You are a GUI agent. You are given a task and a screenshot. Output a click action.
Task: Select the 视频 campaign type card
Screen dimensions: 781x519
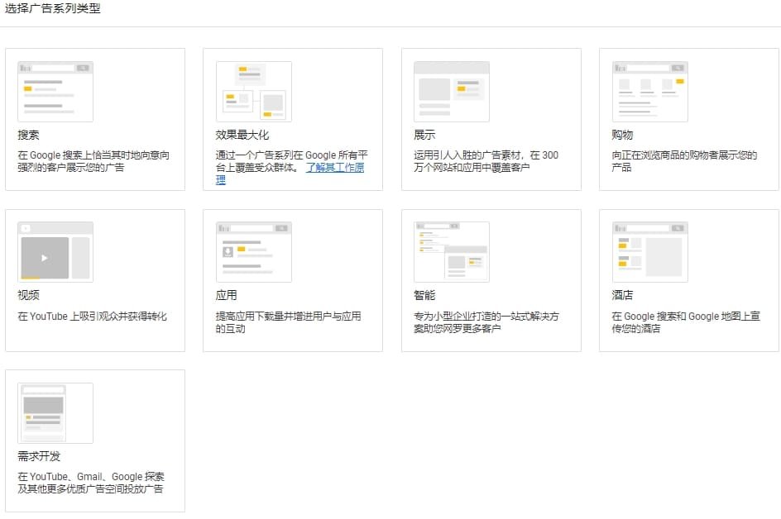(95, 281)
